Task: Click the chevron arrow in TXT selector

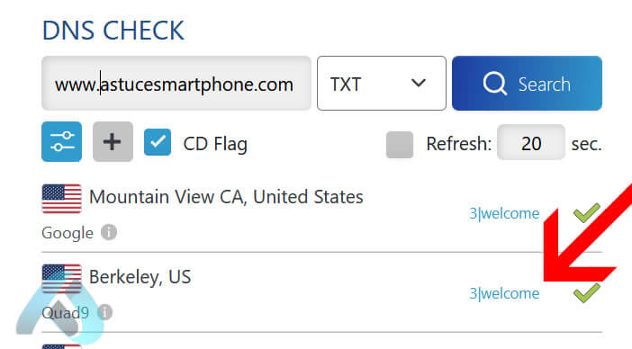Action: pos(419,83)
